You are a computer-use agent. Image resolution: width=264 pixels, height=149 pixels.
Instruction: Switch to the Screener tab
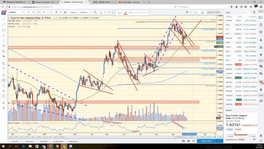(x=15, y=142)
